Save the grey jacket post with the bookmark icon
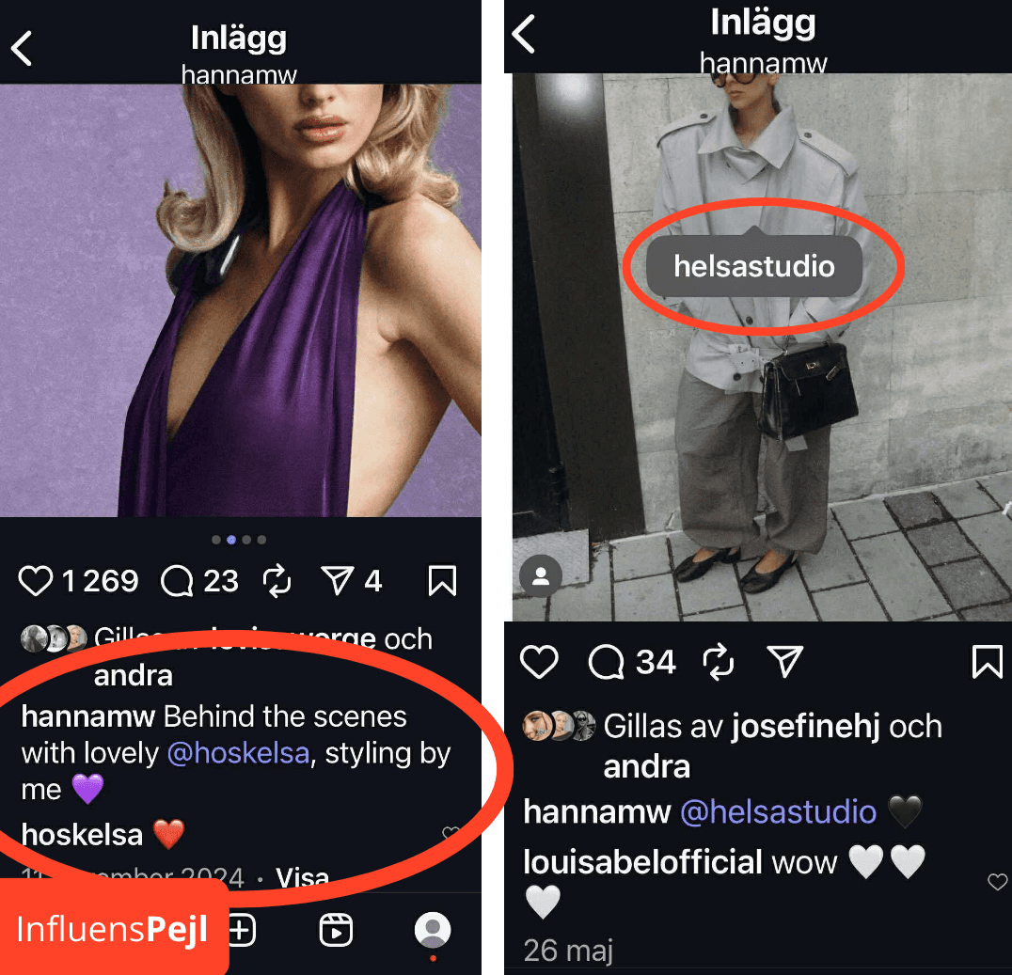 point(987,661)
